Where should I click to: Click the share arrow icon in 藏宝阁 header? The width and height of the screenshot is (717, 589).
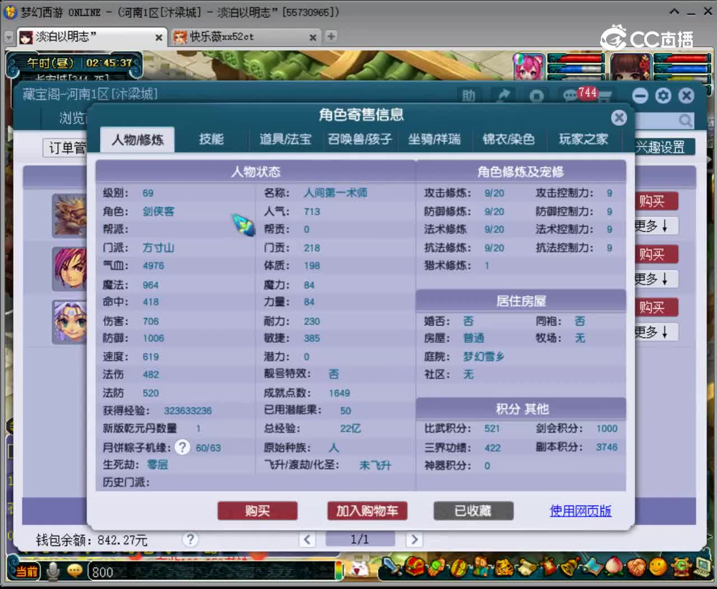(503, 96)
